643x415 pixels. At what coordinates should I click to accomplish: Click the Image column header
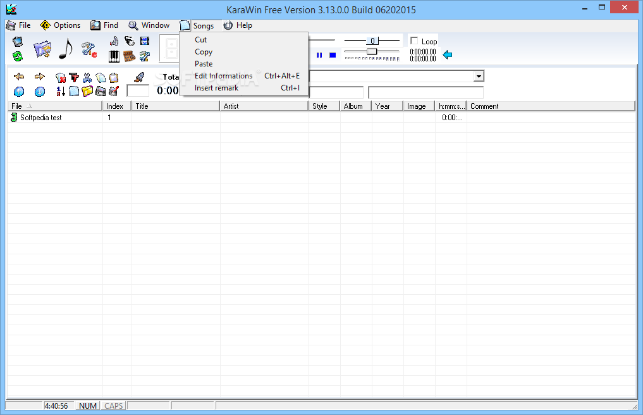pos(419,106)
